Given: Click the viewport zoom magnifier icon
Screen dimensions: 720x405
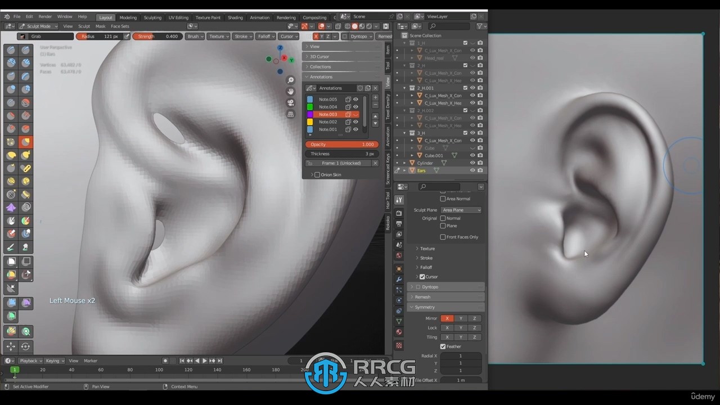Looking at the screenshot, I should (291, 80).
